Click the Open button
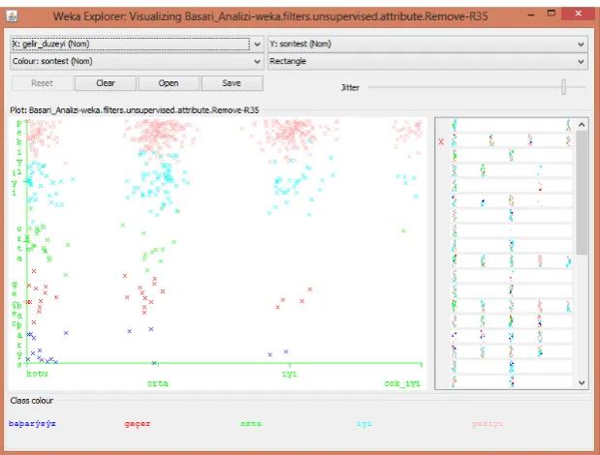600x455 pixels. click(x=169, y=83)
